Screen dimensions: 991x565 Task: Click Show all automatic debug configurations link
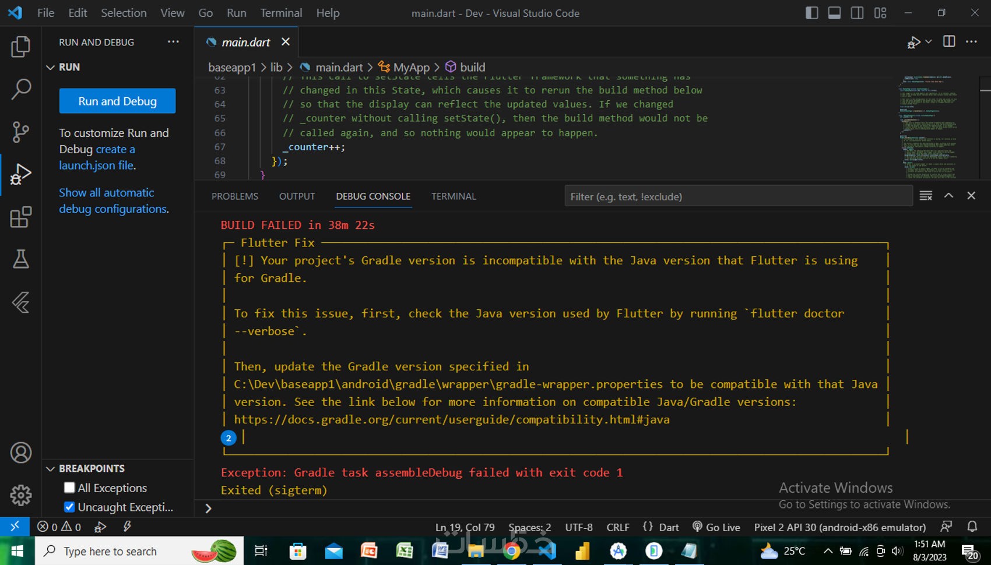pyautogui.click(x=114, y=200)
